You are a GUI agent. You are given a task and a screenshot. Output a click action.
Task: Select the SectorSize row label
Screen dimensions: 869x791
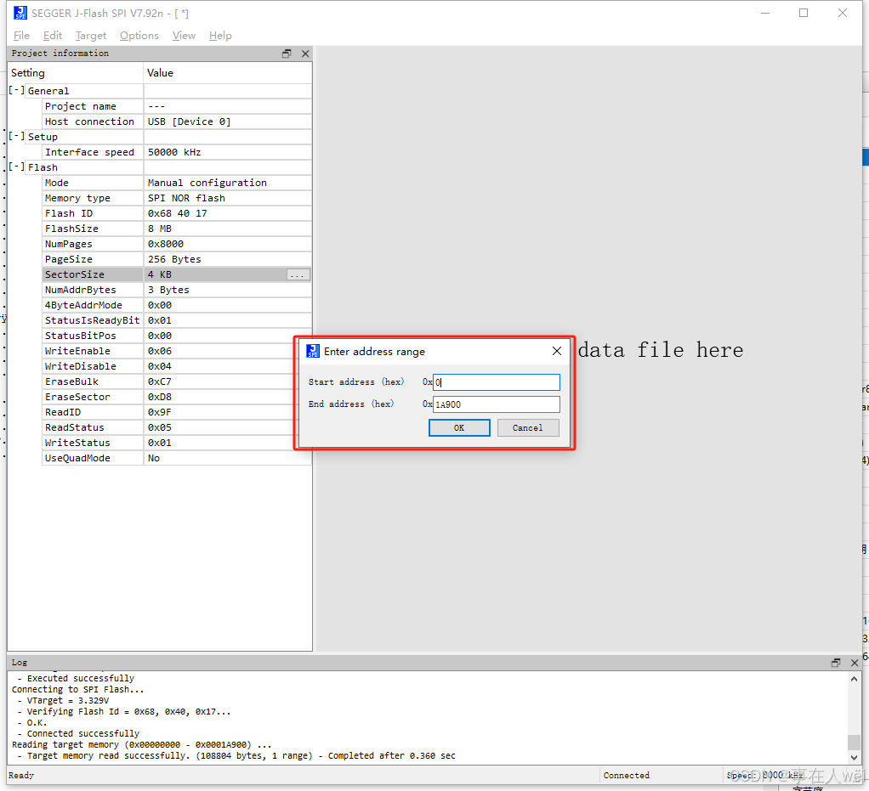tap(74, 274)
